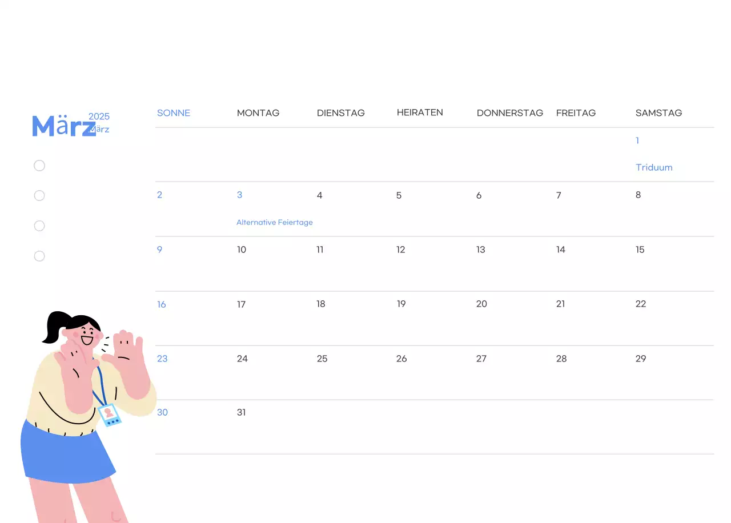
Task: Click the ID badge on the character's lanyard
Action: [109, 415]
